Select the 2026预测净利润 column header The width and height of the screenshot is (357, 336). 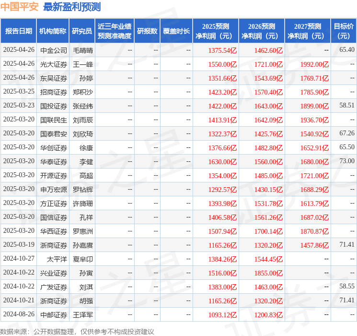[x=262, y=31]
